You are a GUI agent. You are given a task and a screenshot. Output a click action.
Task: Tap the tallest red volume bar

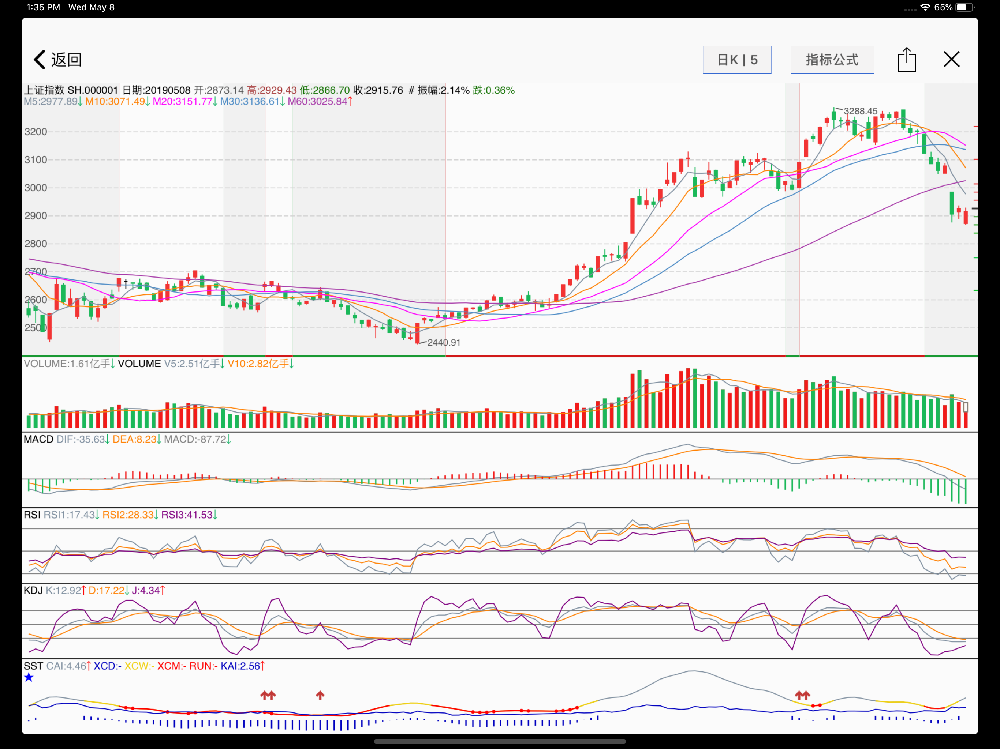[688, 398]
